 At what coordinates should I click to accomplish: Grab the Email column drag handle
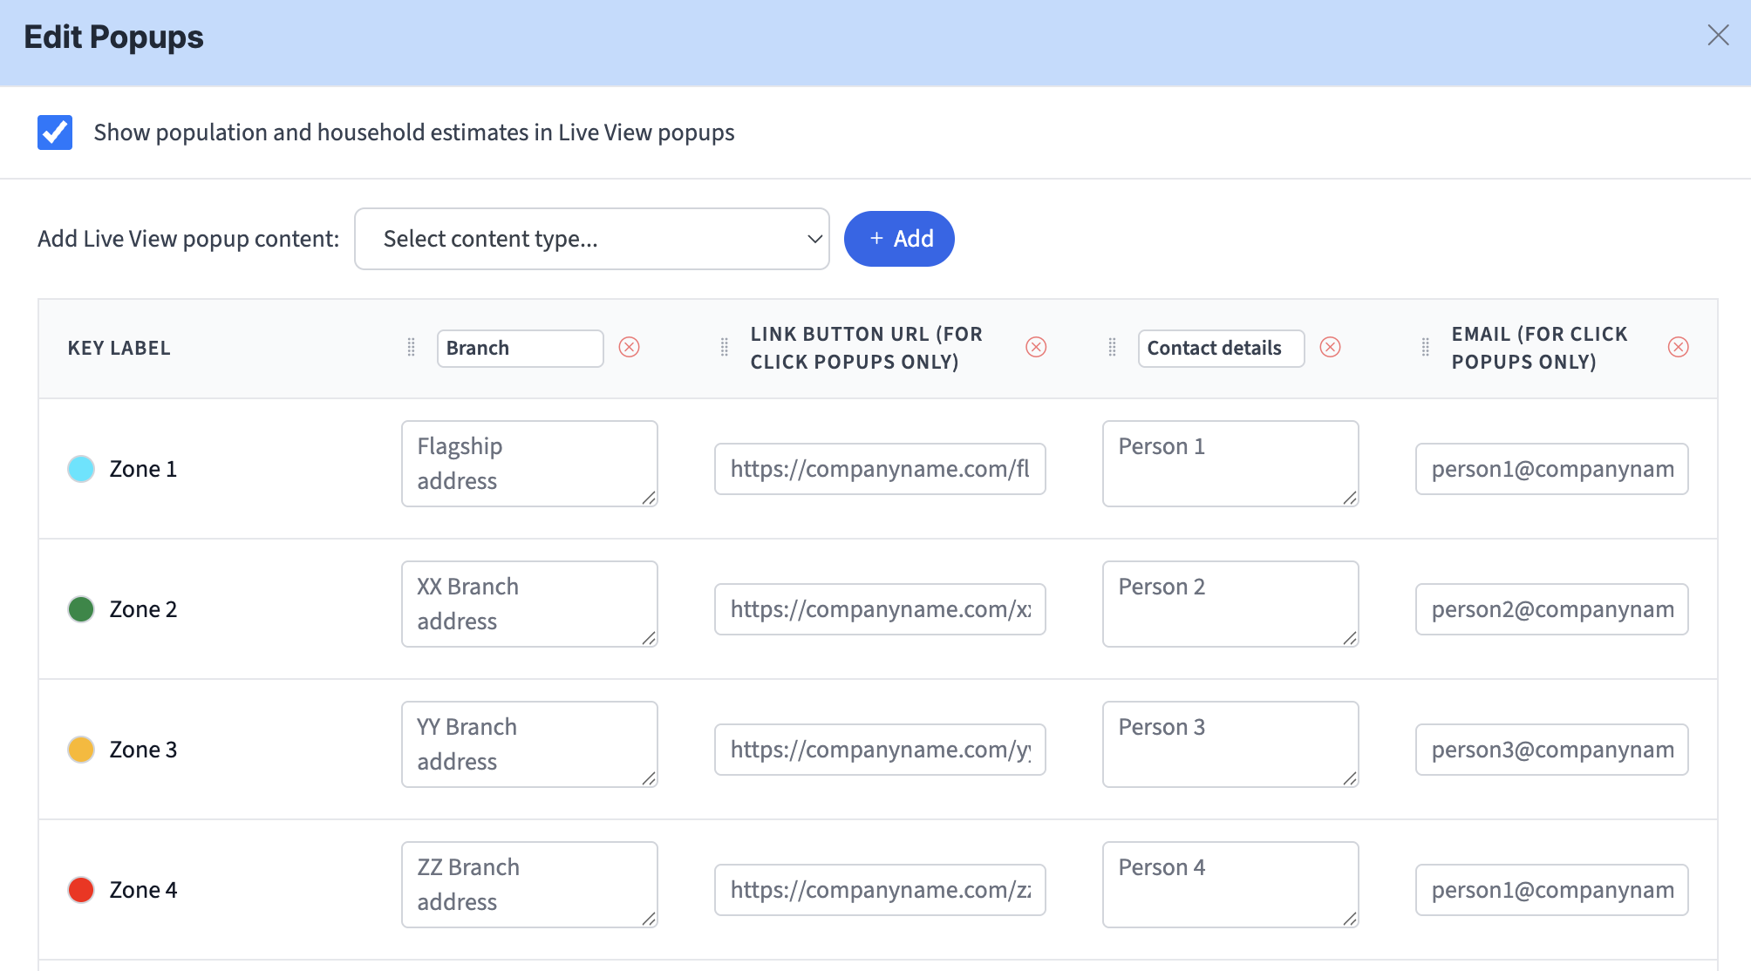pos(1425,347)
